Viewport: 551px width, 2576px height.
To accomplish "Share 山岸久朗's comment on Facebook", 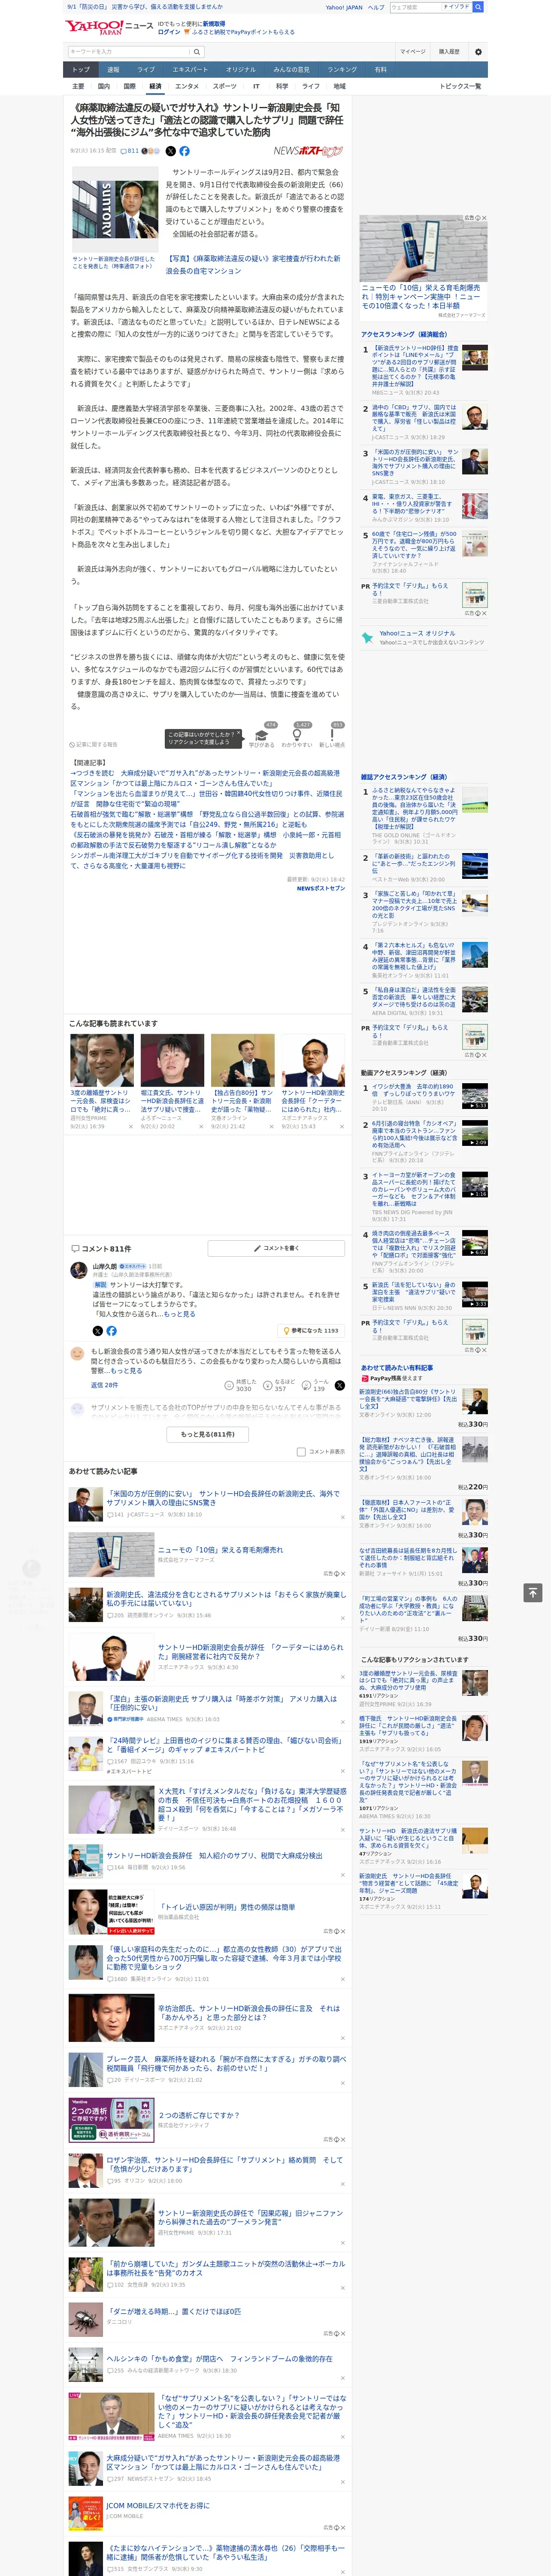I will click(111, 1330).
